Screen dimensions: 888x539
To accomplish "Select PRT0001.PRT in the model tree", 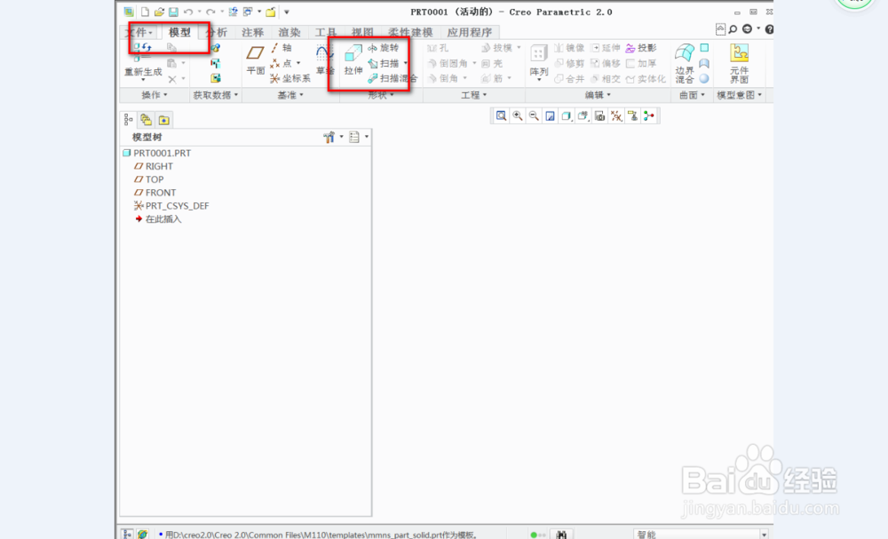I will pyautogui.click(x=157, y=153).
